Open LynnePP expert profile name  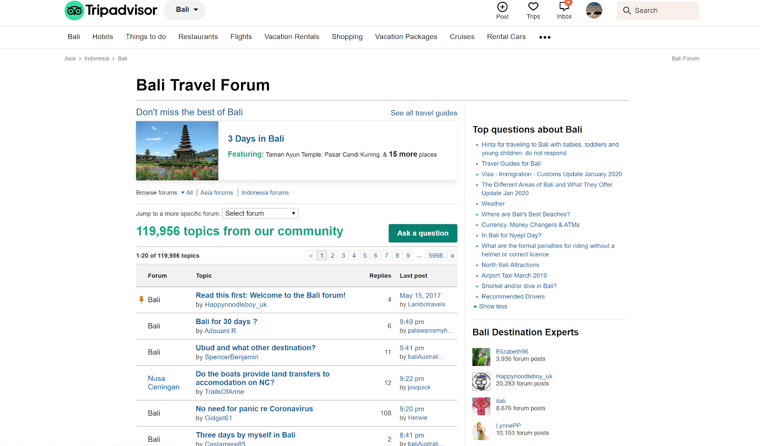(x=508, y=426)
